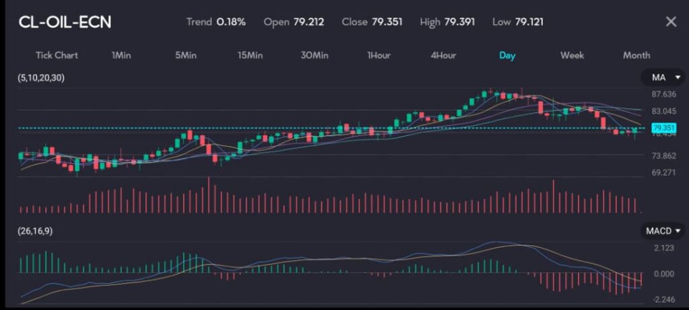Change chart to Week view
The width and height of the screenshot is (689, 310).
click(x=572, y=55)
